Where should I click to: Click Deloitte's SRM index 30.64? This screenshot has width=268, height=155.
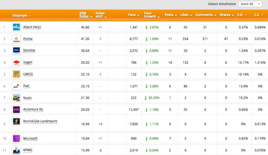click(85, 51)
